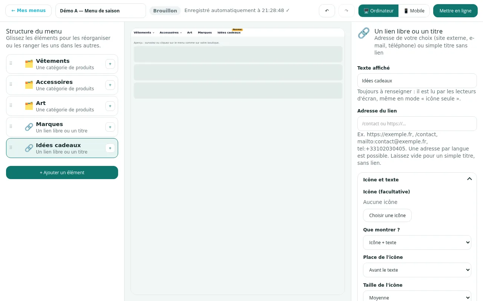Click the chain link icon of Marques

click(29, 127)
